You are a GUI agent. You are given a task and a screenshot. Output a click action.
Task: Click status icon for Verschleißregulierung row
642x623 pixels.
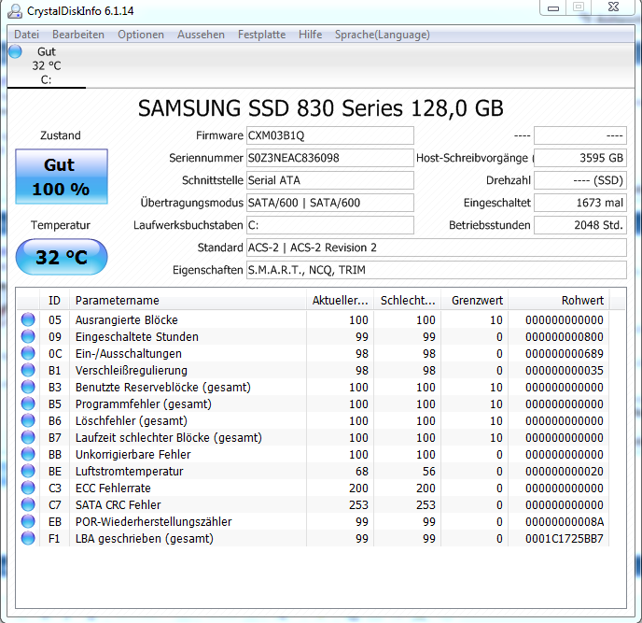[28, 370]
